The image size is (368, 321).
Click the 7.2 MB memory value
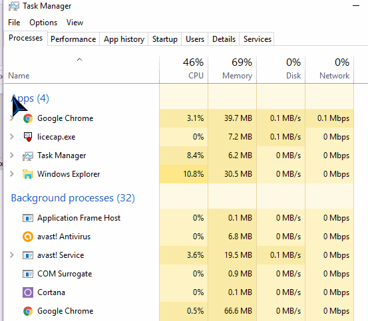pyautogui.click(x=240, y=137)
